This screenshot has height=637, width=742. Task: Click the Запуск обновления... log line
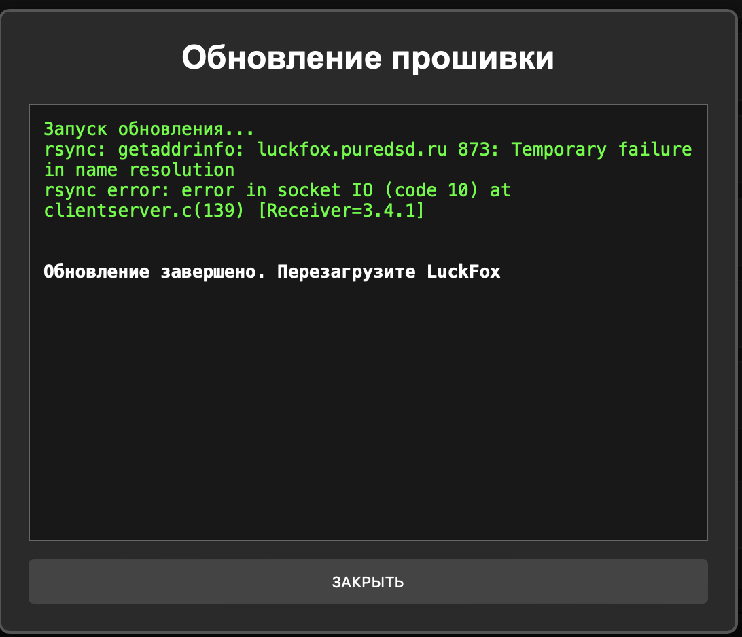[149, 129]
